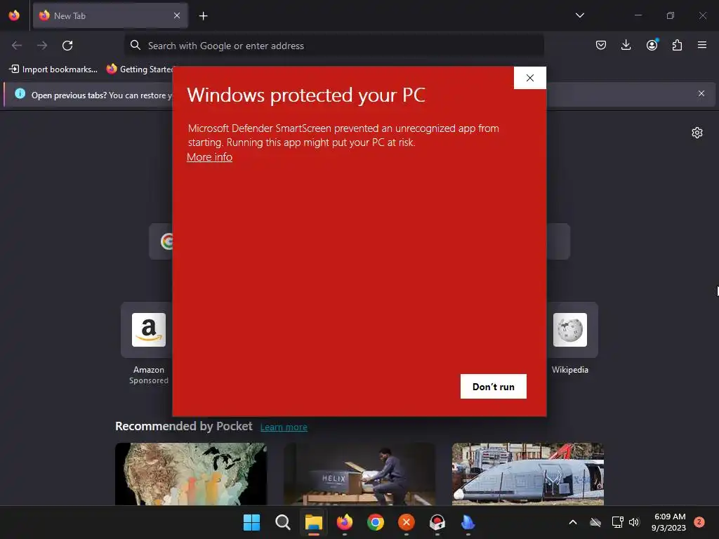Viewport: 719px width, 539px height.
Task: Open the Wikipedia shortcut tile
Action: click(570, 330)
